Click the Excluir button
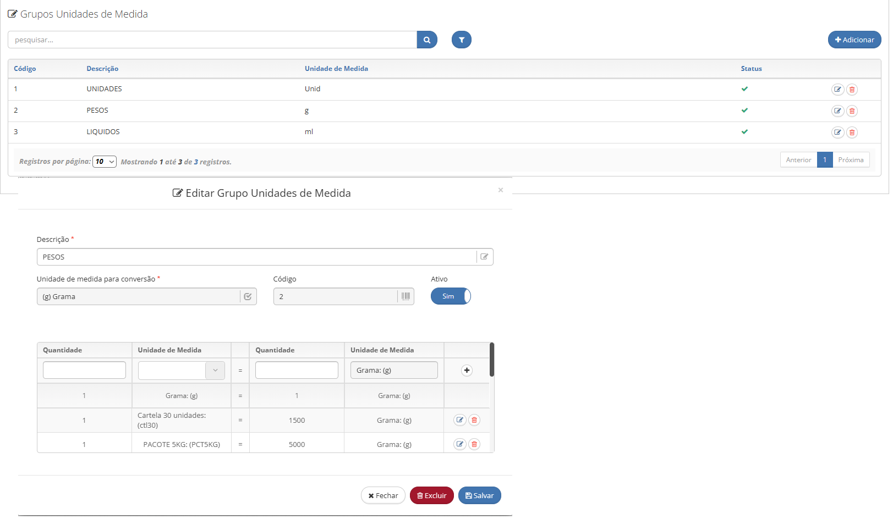This screenshot has width=893, height=519. point(432,495)
